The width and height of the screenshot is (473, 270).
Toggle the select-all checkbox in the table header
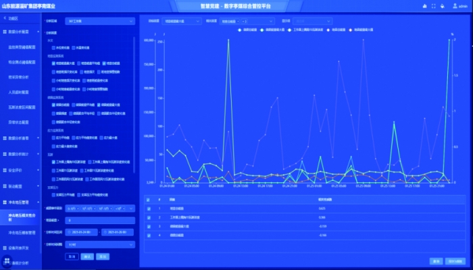(x=149, y=200)
